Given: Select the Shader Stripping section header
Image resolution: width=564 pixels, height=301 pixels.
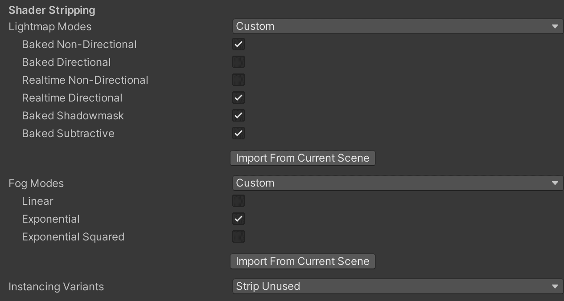Looking at the screenshot, I should (x=52, y=10).
